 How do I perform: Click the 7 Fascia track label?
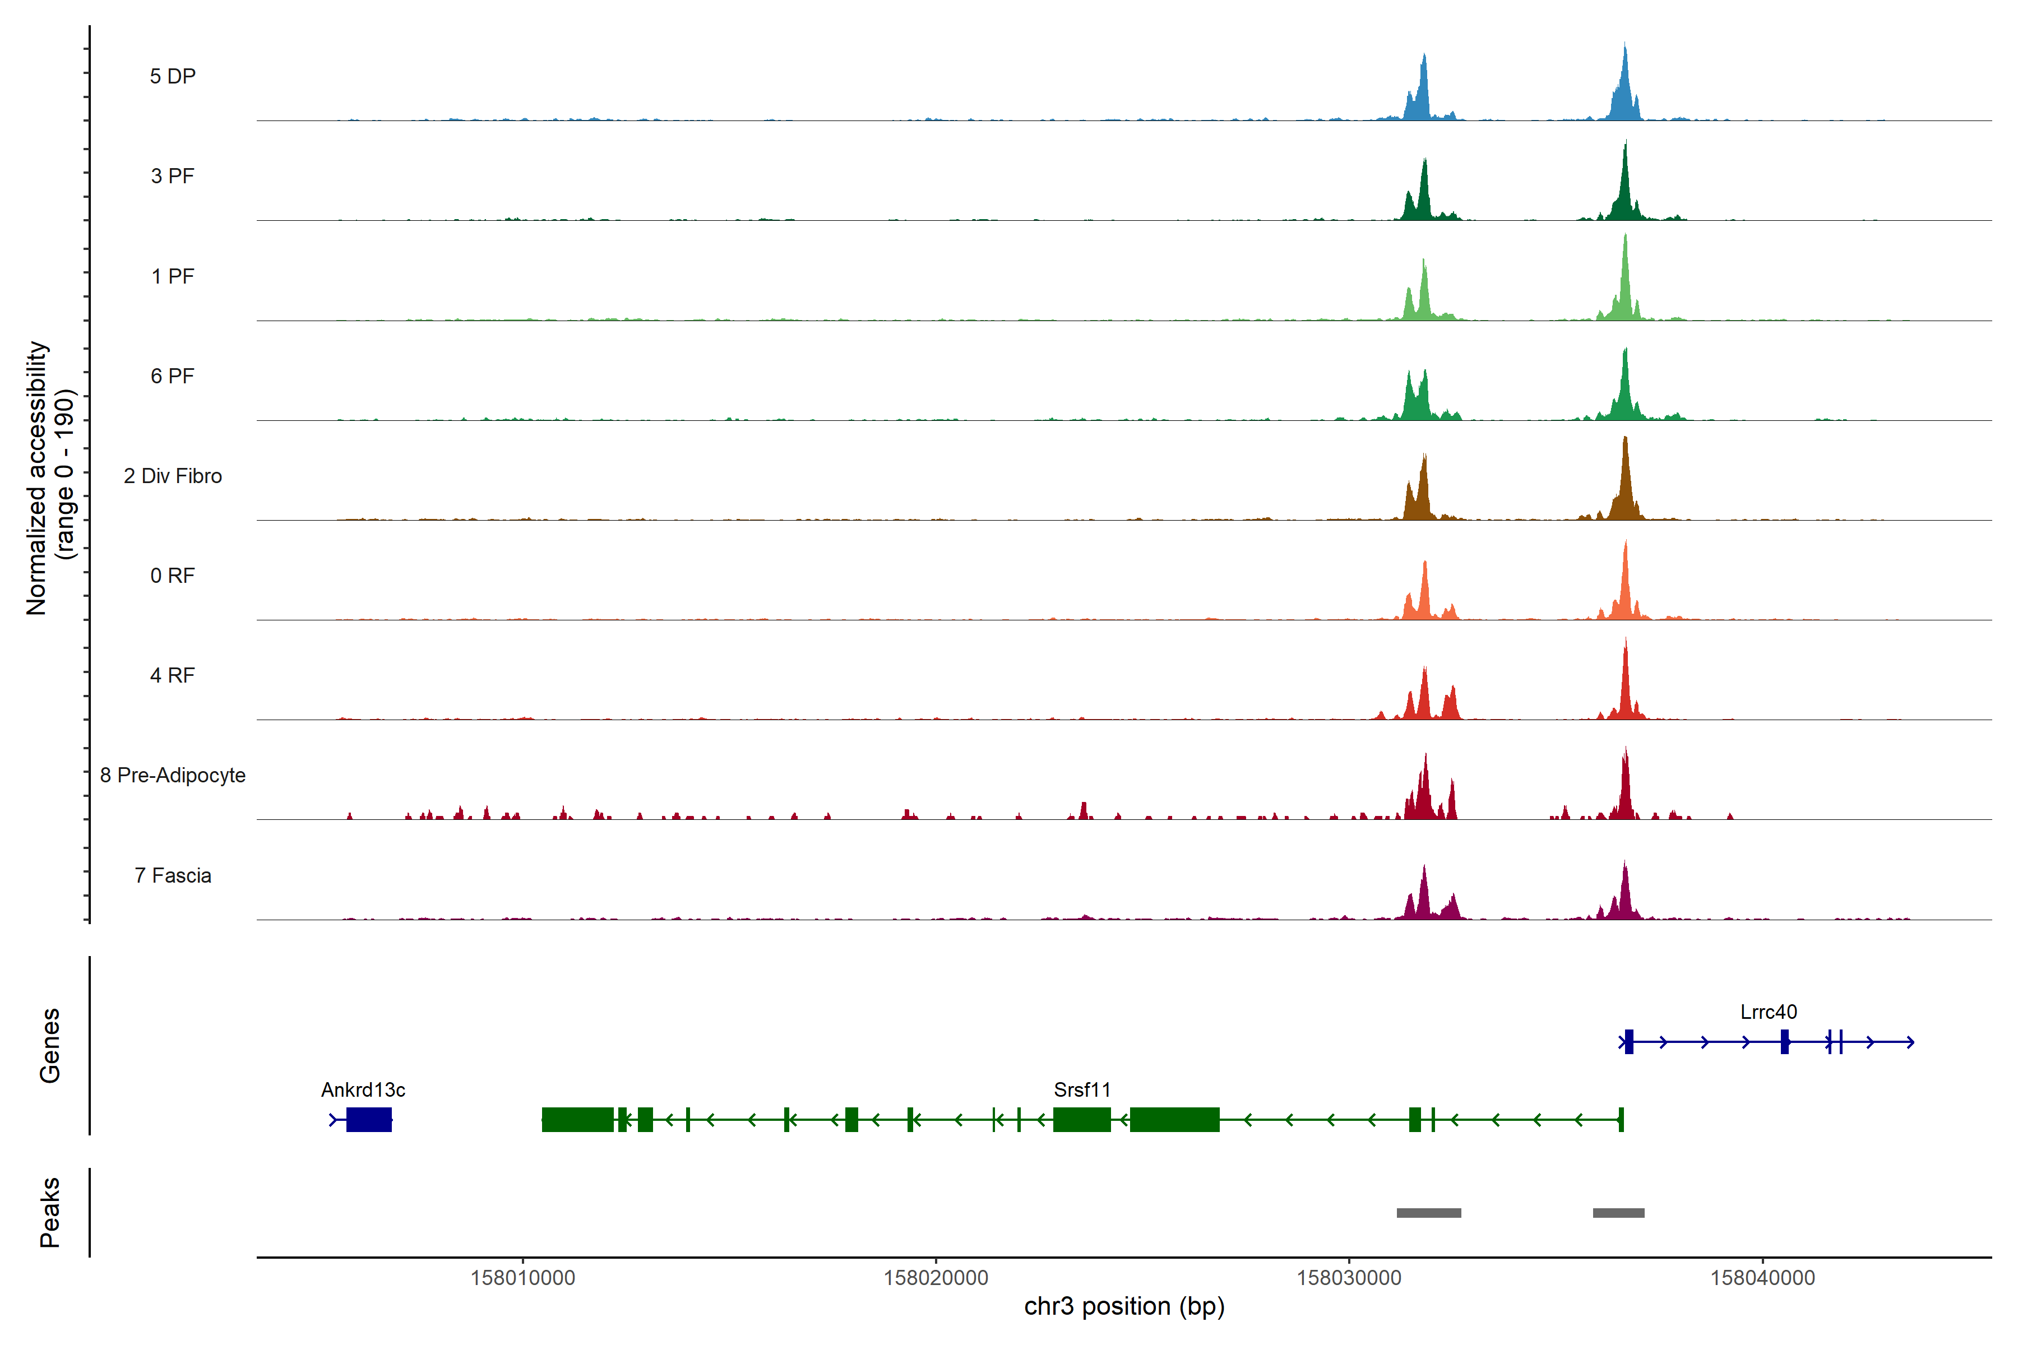click(x=173, y=875)
